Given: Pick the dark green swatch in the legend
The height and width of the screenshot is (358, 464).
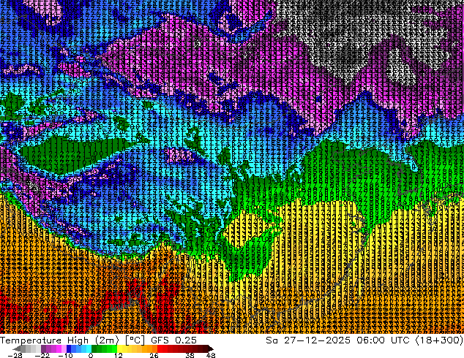Looking at the screenshot, I should pos(94,349).
